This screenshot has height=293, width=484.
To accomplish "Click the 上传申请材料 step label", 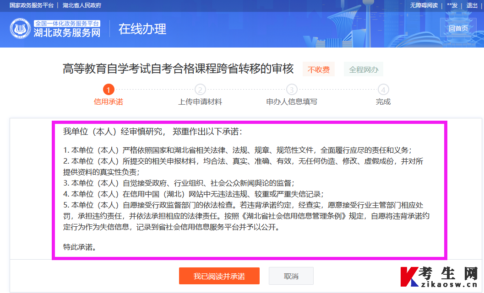I will (x=200, y=101).
